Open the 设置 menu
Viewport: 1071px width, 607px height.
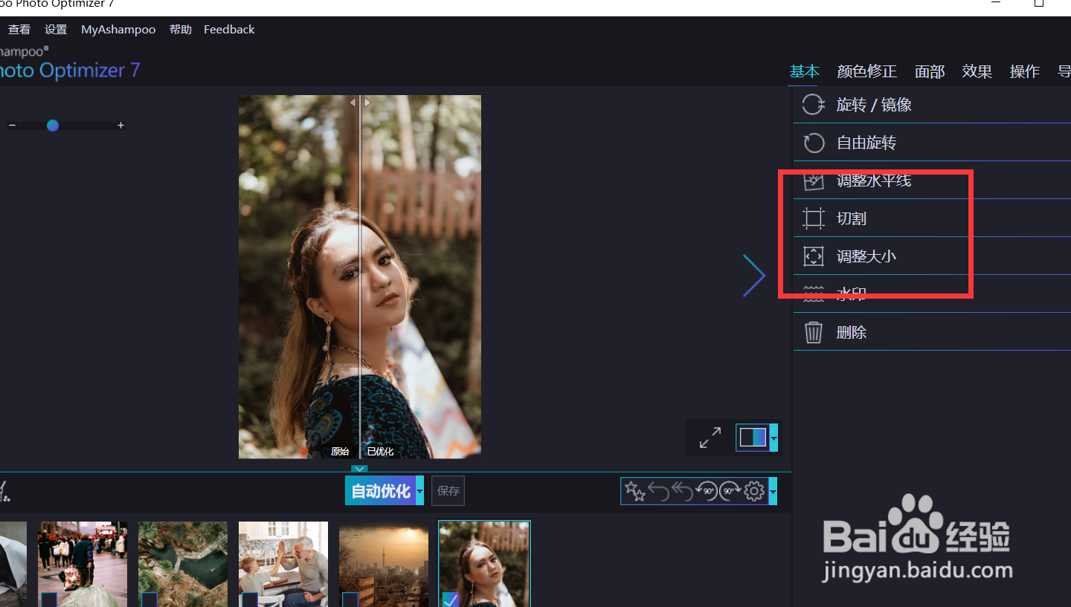56,30
